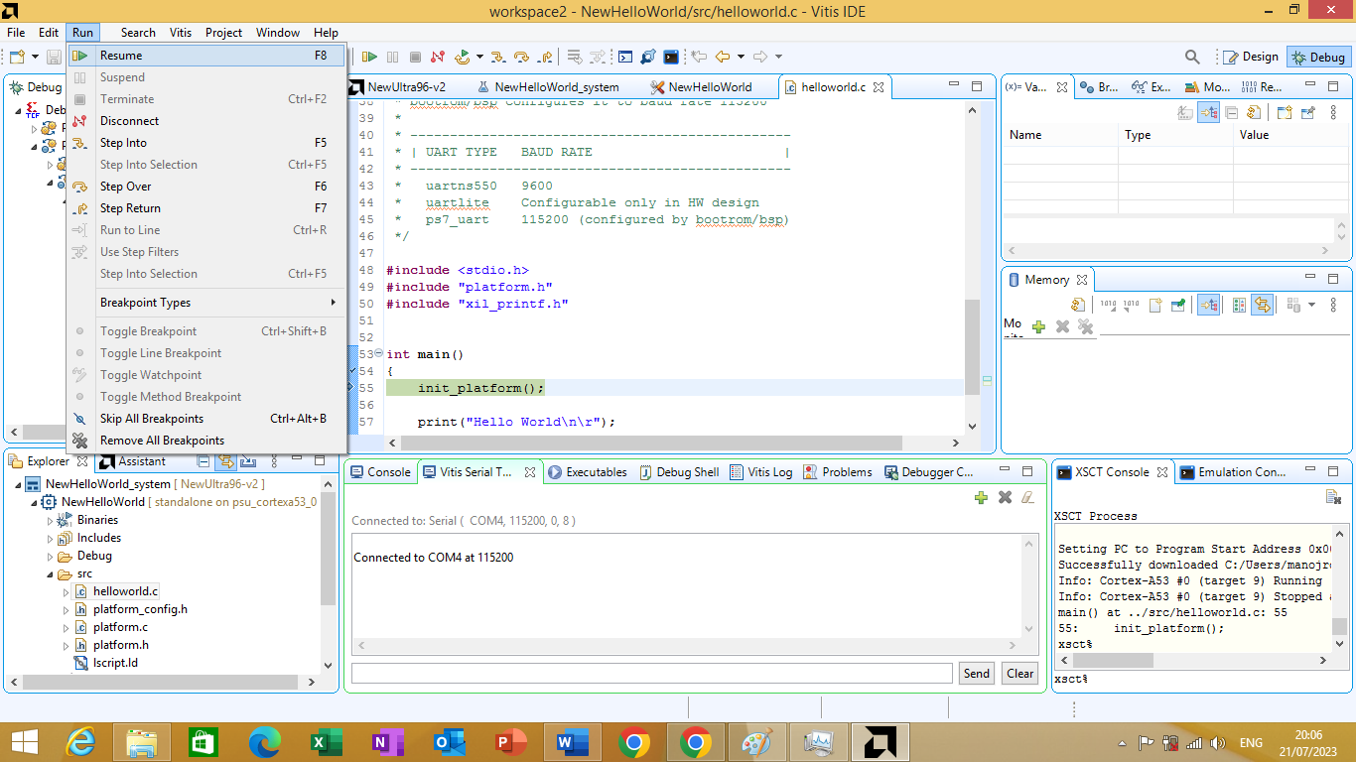This screenshot has height=762, width=1356.
Task: Click the Vitis Serial Terminal text input field
Action: point(652,673)
